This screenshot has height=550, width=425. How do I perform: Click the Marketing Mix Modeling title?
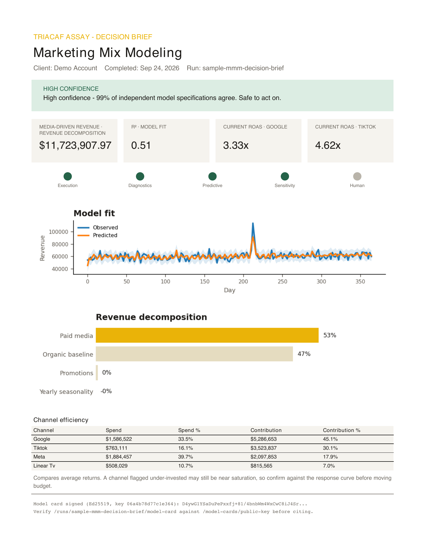[x=108, y=53]
